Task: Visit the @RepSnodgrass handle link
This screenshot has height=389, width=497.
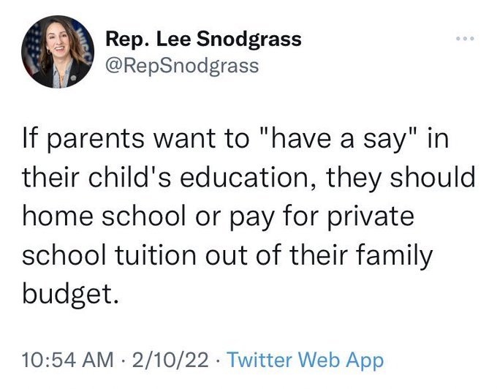Action: tap(182, 66)
